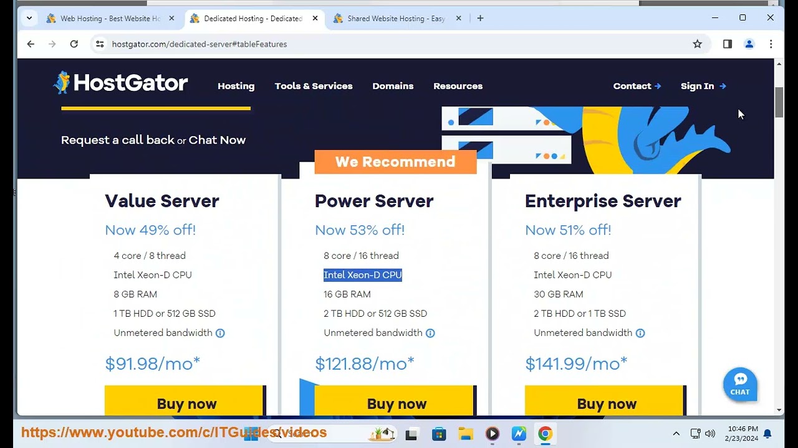Open Task View on the taskbar
Screen dimensions: 798x448
coord(411,434)
